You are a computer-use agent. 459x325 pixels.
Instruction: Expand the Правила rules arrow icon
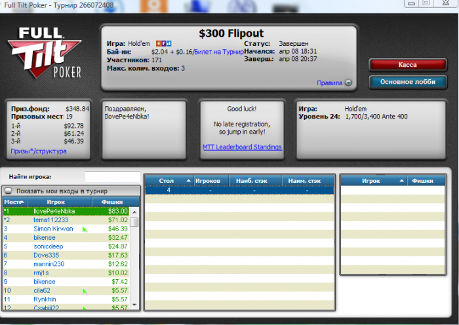pyautogui.click(x=348, y=83)
